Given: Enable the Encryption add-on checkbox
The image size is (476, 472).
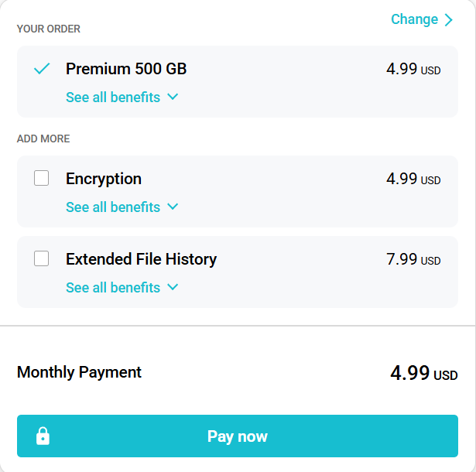Looking at the screenshot, I should point(42,179).
